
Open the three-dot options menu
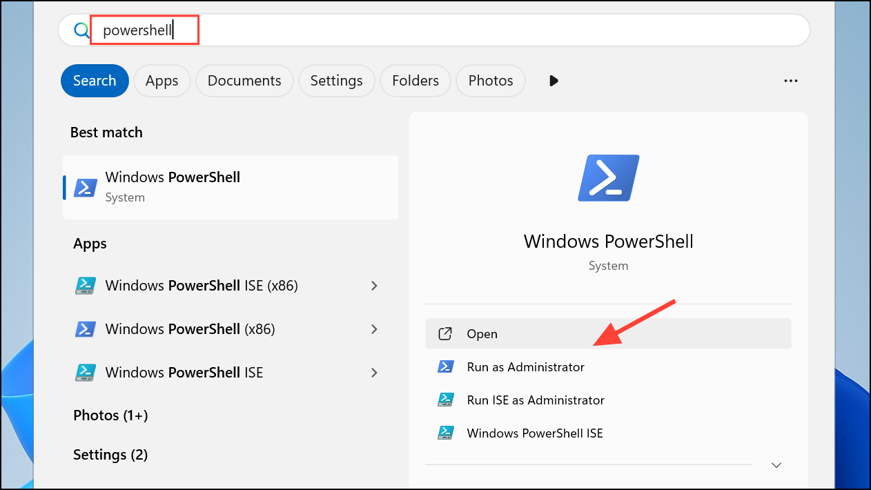click(791, 81)
